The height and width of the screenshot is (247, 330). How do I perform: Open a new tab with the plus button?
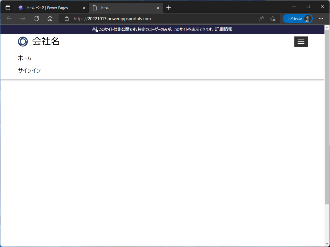click(x=169, y=8)
